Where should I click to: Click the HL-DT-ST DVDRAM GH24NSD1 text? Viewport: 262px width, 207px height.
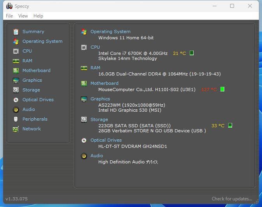coord(133,146)
